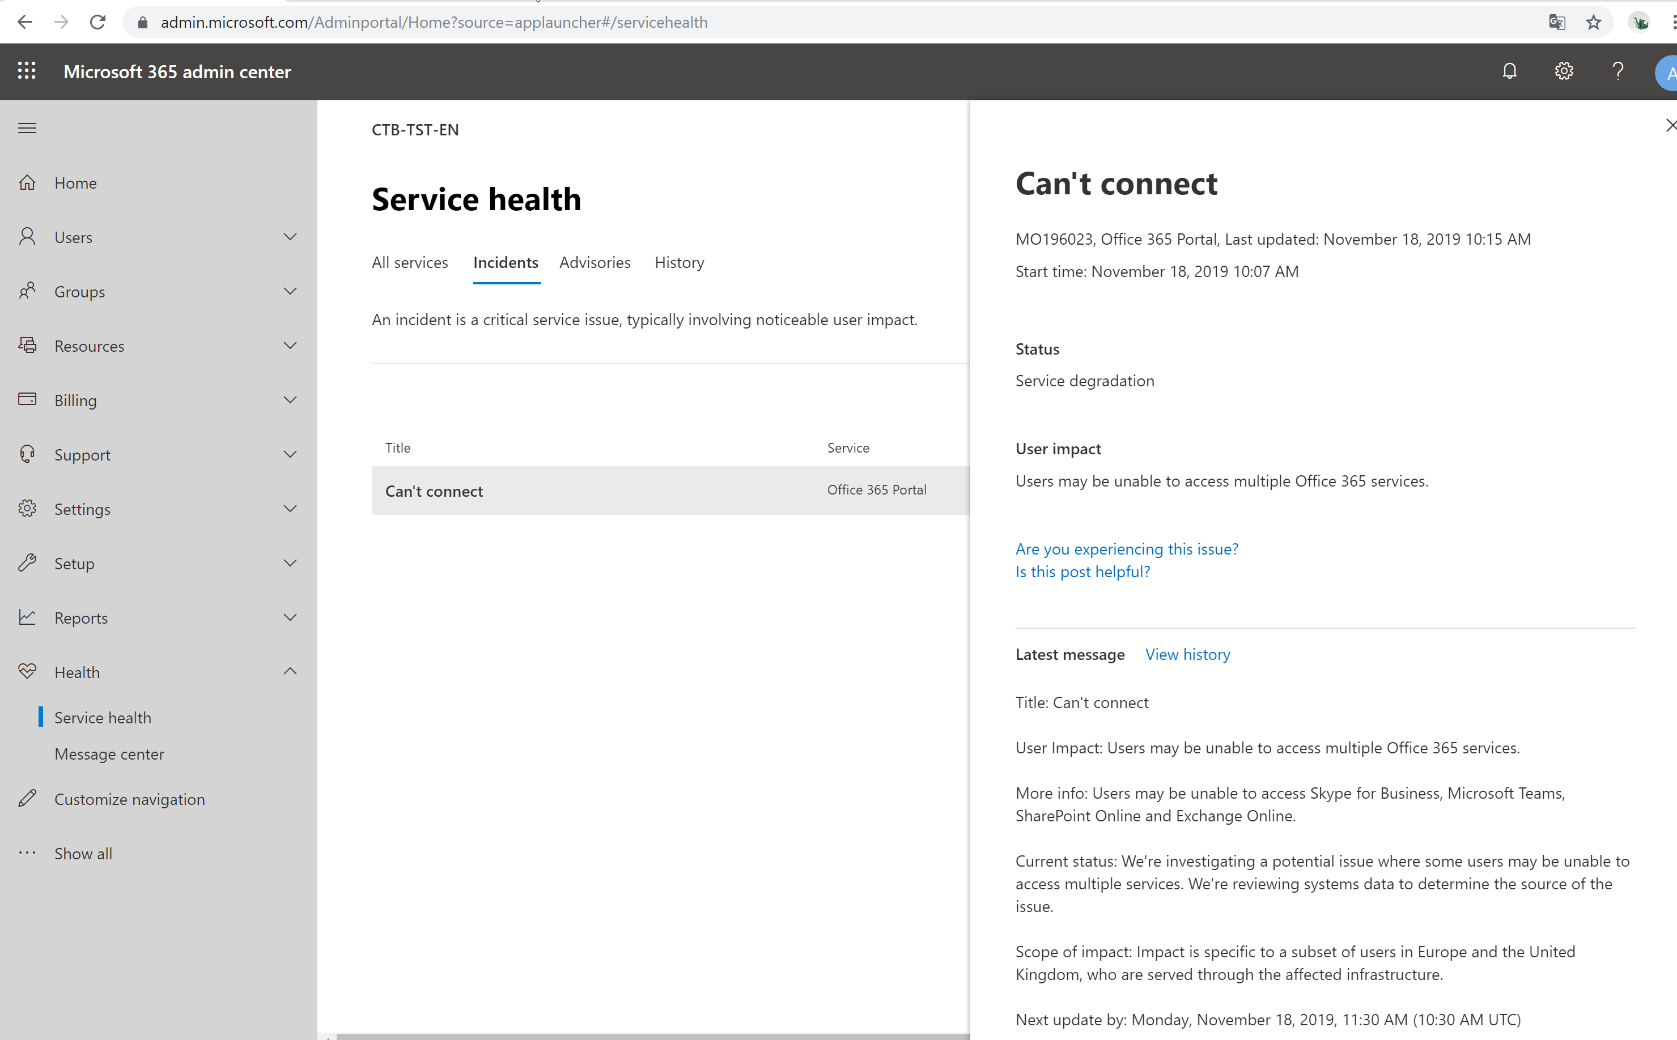The image size is (1677, 1040).
Task: Open notifications bell icon
Action: click(x=1510, y=71)
